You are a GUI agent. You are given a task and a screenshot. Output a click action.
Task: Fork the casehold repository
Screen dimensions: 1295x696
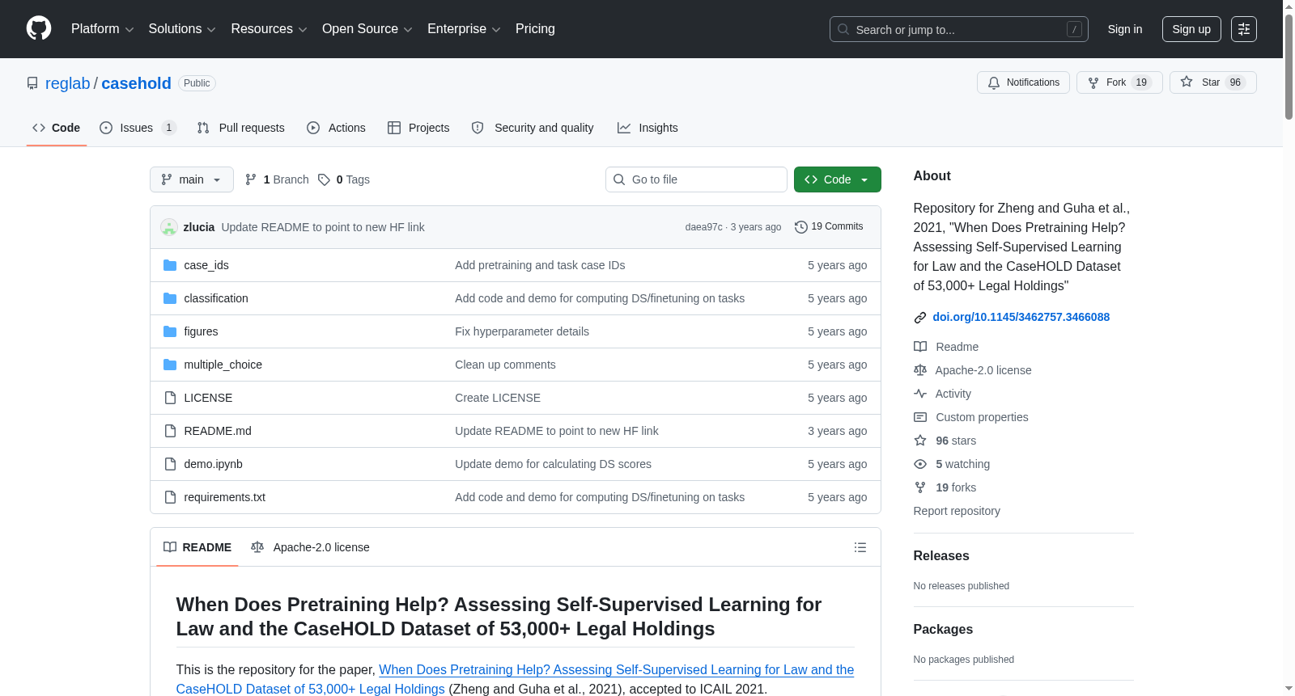[1119, 82]
